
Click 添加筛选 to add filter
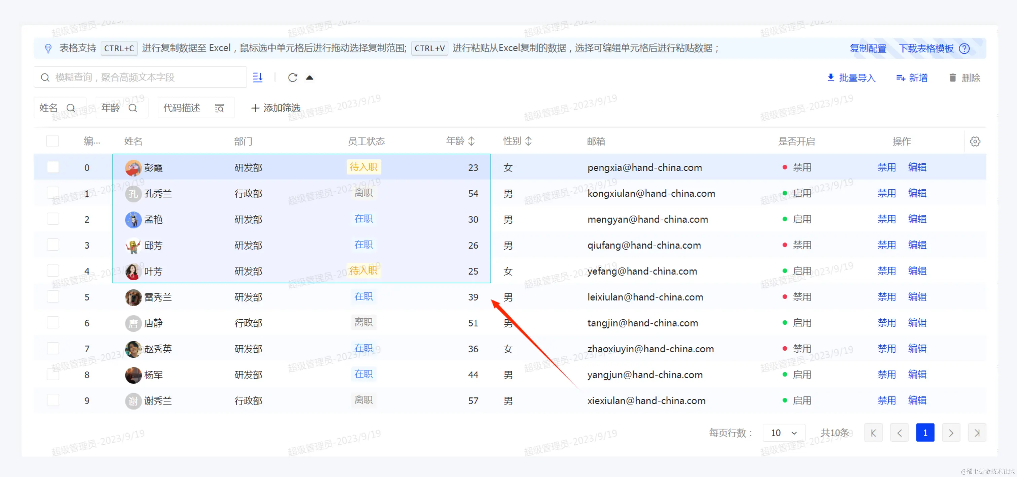tap(276, 108)
